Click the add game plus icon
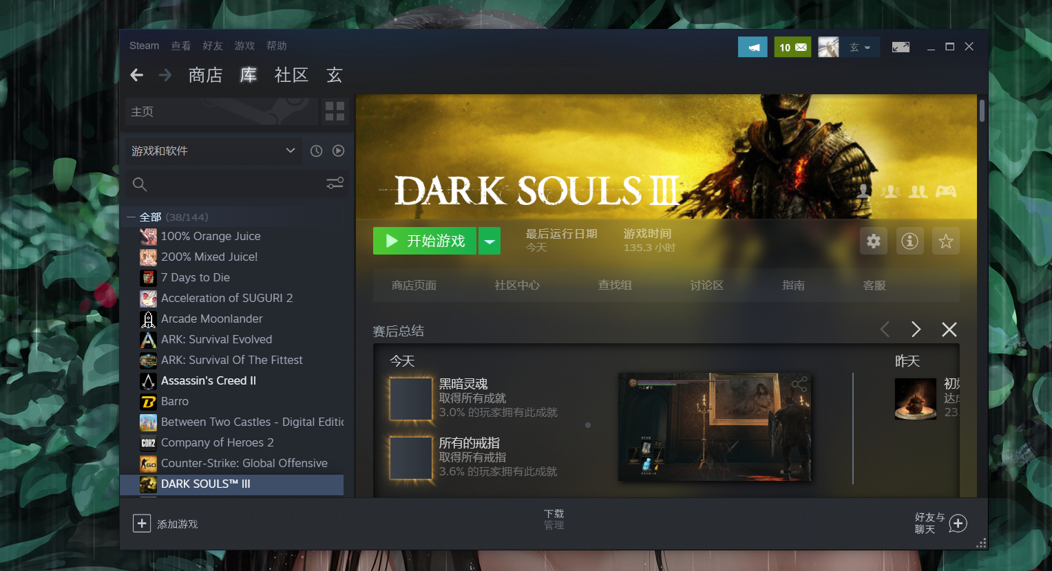 pyautogui.click(x=141, y=524)
